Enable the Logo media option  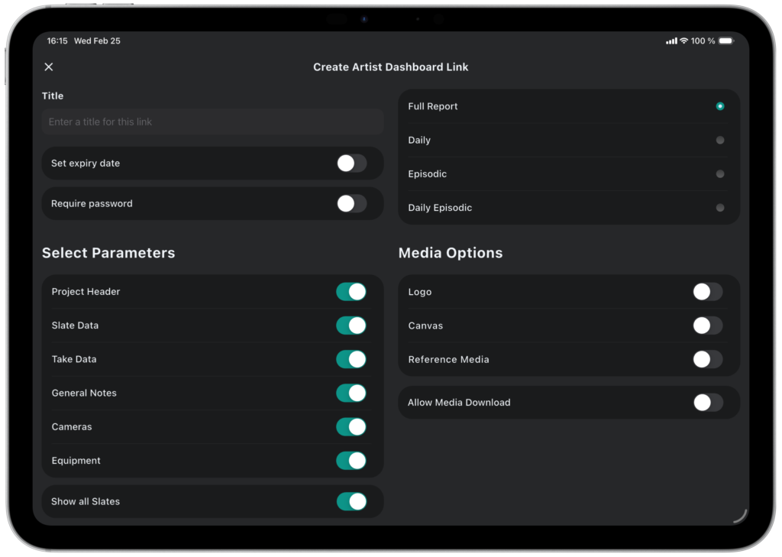tap(707, 292)
